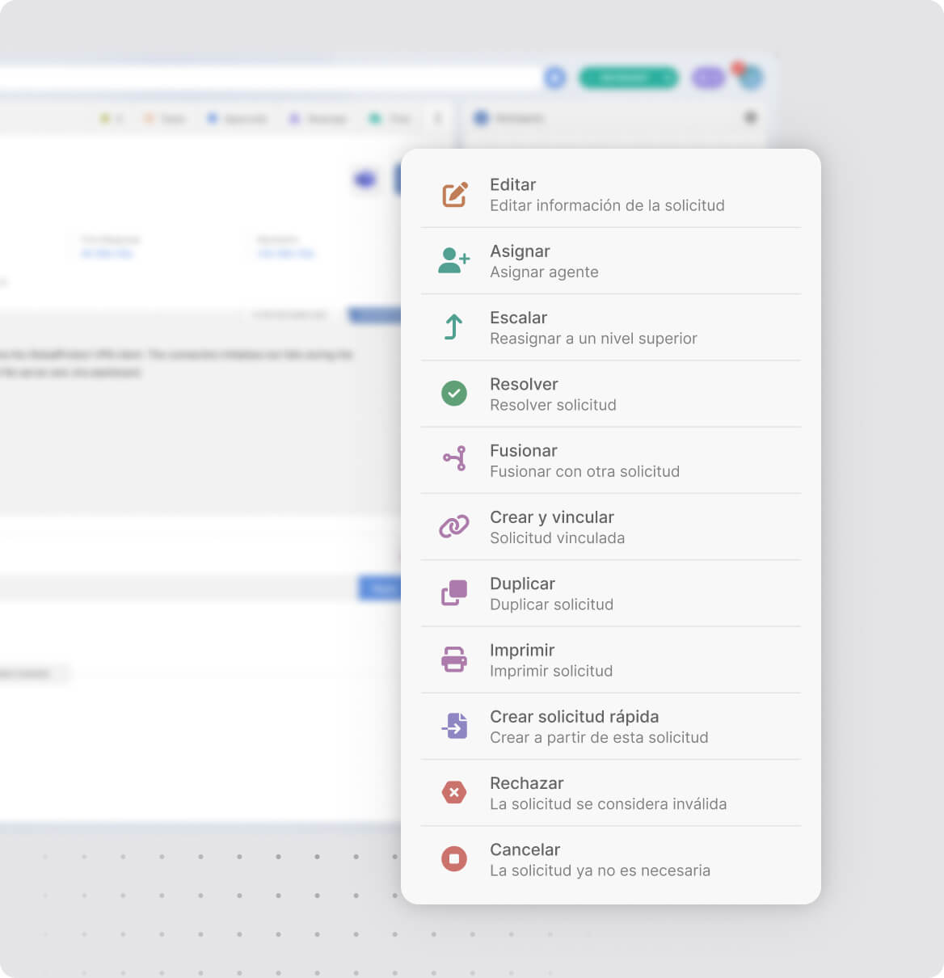944x978 pixels.
Task: Click the Duplicar copy icon
Action: click(453, 593)
